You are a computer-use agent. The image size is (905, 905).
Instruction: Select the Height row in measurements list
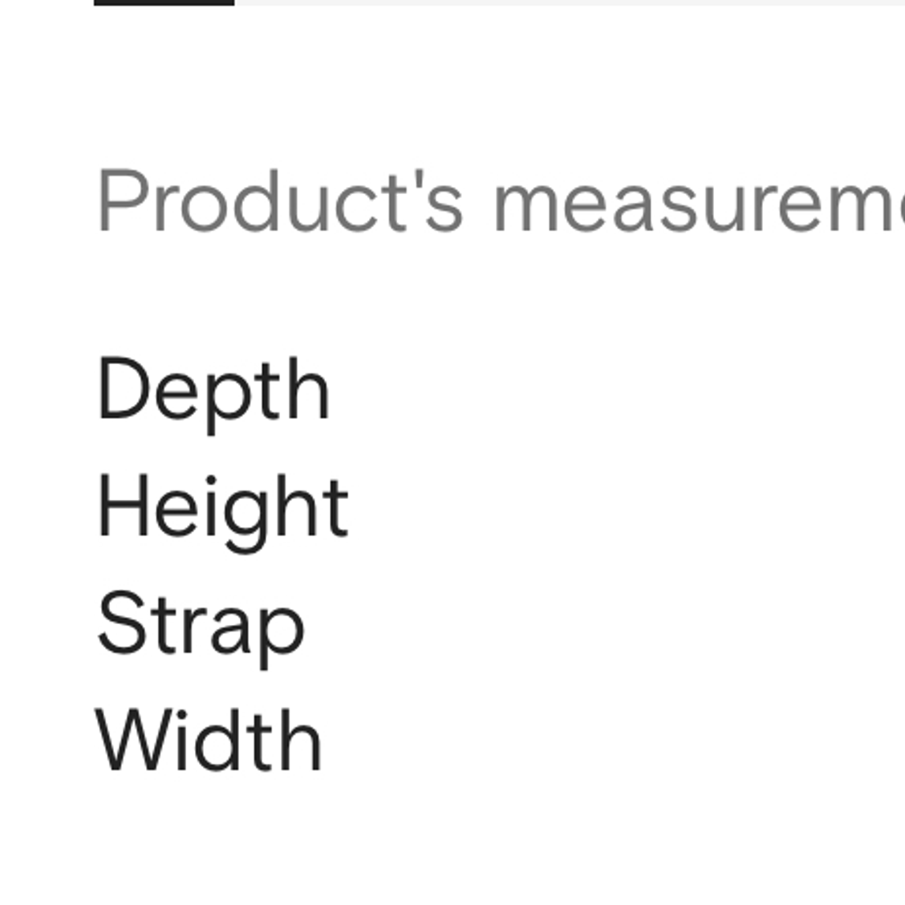coord(223,512)
